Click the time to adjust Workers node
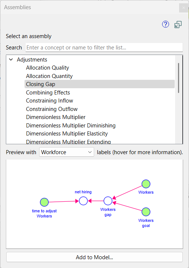 pyautogui.click(x=44, y=202)
